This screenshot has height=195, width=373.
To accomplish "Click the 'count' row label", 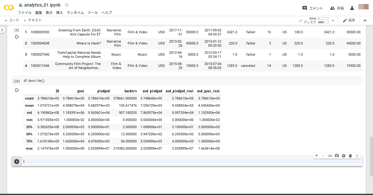I will click(29, 98).
